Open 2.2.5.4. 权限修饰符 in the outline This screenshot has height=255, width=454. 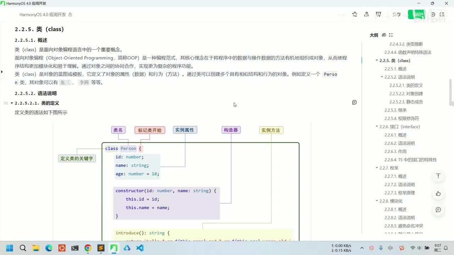coord(402,119)
